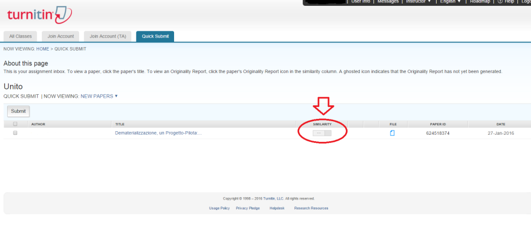
Task: Open Messages in the top bar
Action: 388,2
